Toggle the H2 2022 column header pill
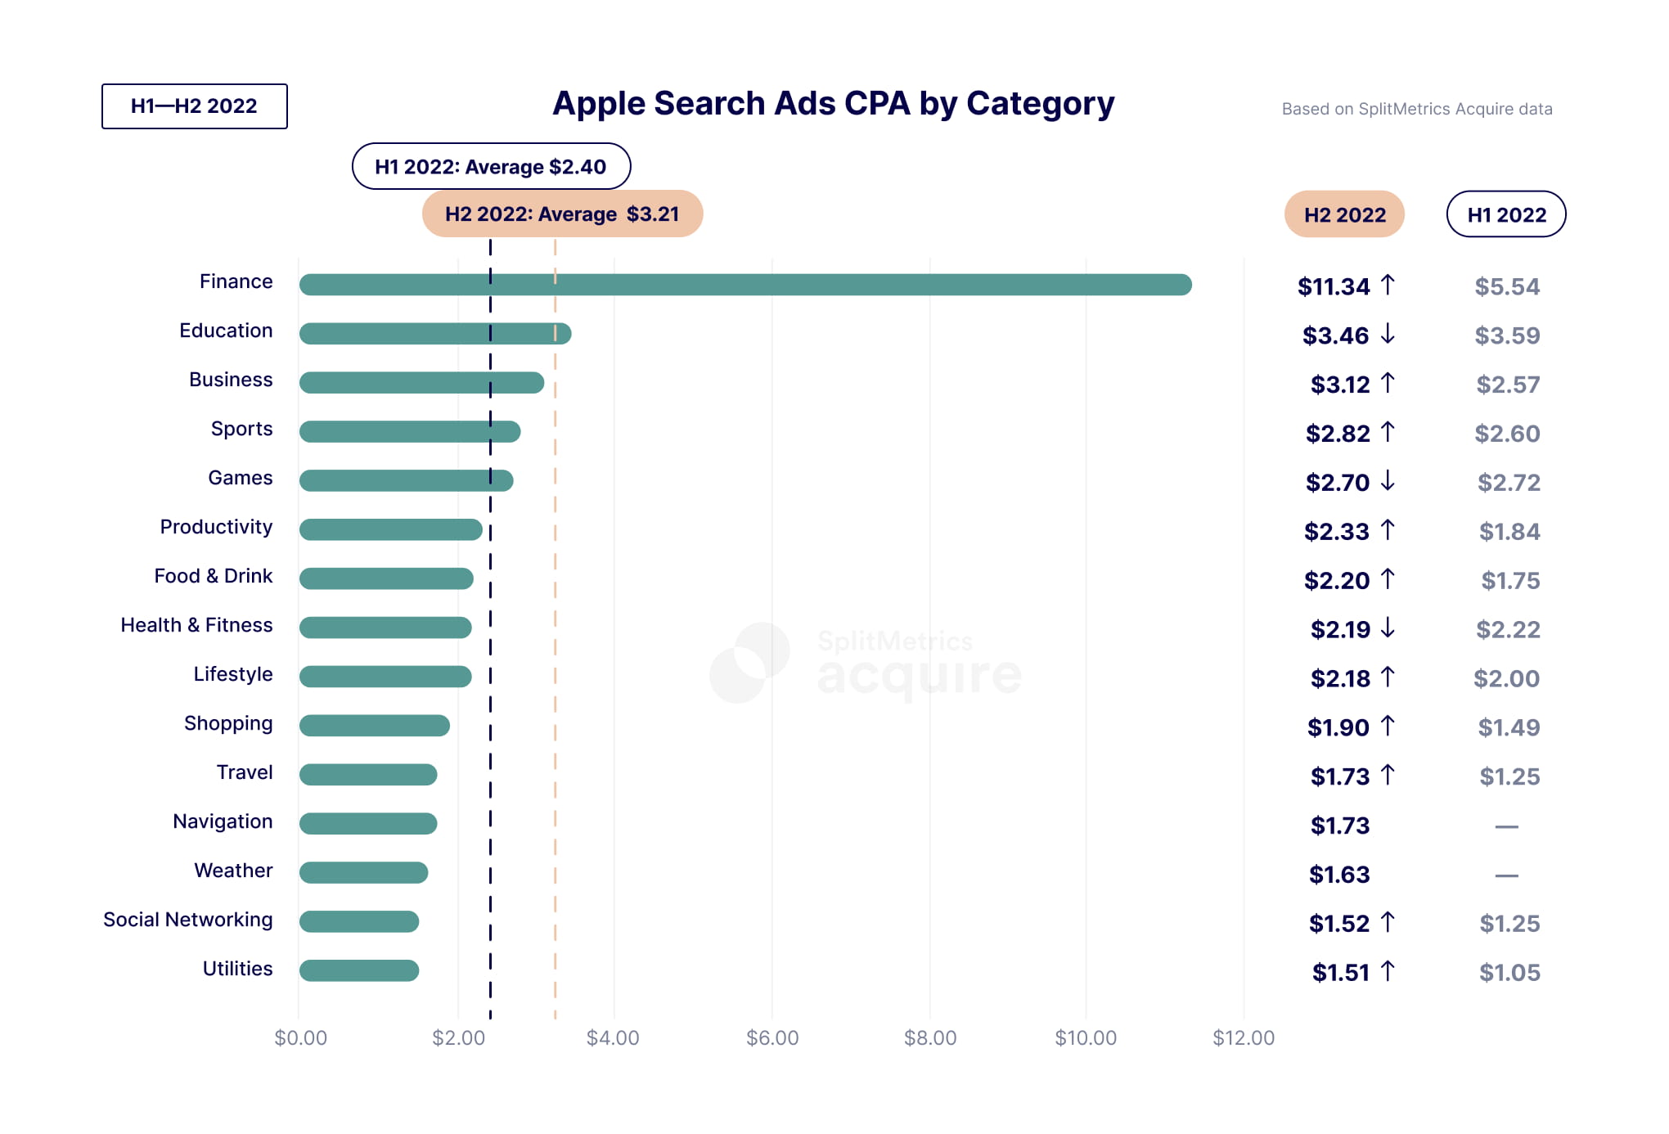 pyautogui.click(x=1344, y=214)
